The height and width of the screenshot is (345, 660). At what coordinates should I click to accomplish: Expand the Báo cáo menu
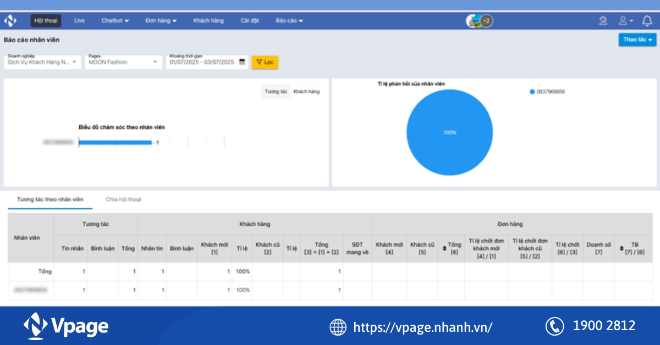coord(288,20)
